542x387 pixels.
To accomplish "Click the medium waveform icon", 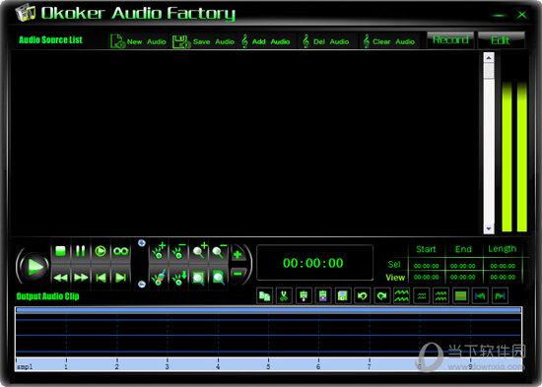I will (440, 296).
